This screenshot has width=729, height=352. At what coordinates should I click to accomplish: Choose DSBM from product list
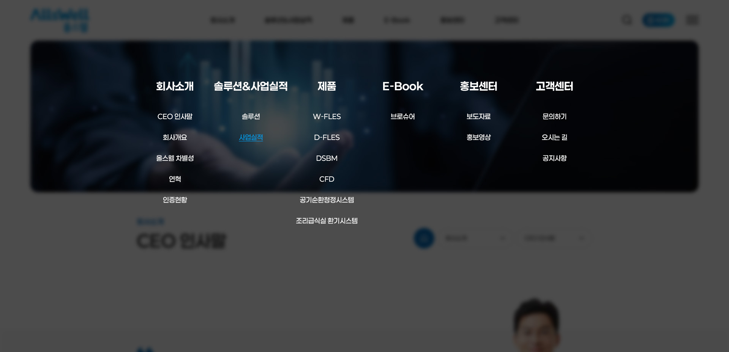point(327,158)
